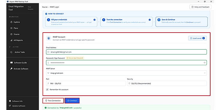Click the Trial Version label
This screenshot has width=221, height=110.
[x=30, y=8]
